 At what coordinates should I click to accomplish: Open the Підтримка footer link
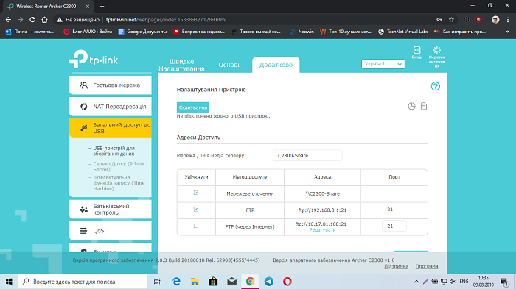coord(397,266)
